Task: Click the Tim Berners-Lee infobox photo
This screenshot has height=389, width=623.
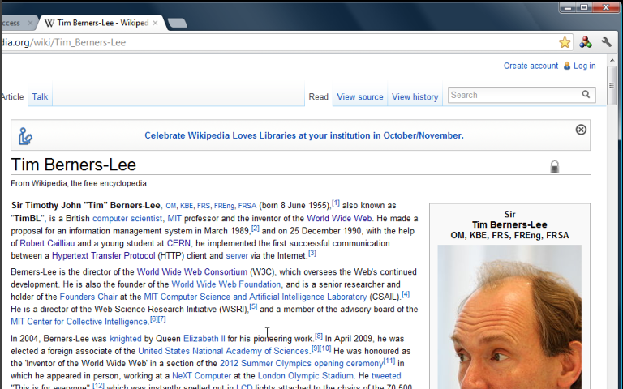Action: (x=509, y=317)
